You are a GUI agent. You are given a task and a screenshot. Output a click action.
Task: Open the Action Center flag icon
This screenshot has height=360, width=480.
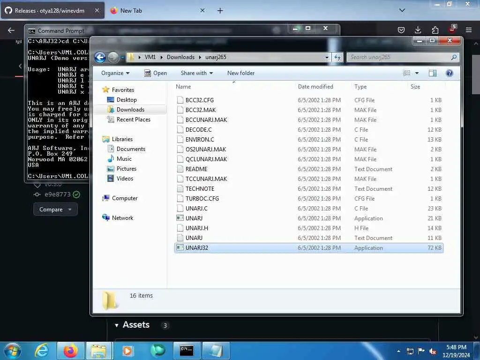[421, 351]
